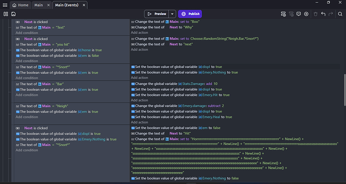
Task: Select condition 'The text of Main = "you hit"'
Action: coord(43,44)
